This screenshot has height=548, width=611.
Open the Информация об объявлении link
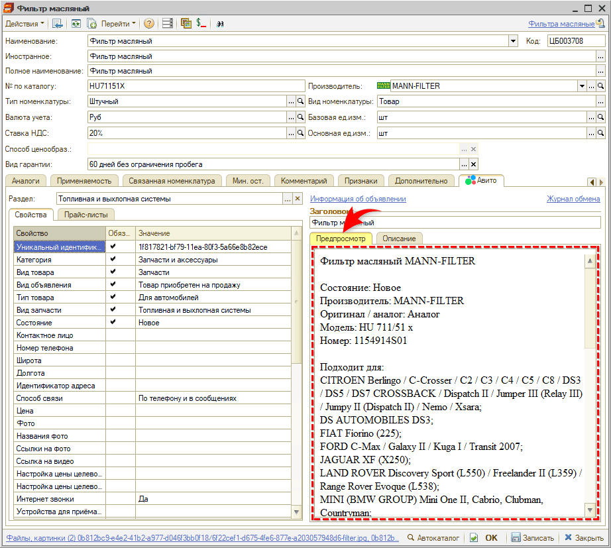pos(358,199)
